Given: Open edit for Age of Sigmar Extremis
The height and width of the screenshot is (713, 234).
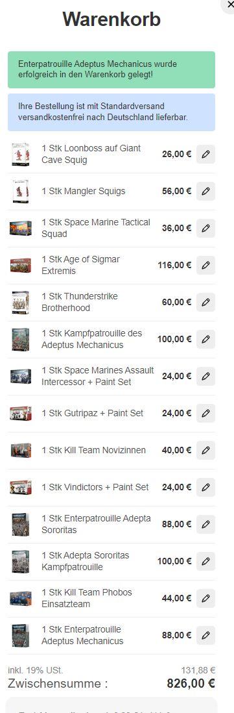Looking at the screenshot, I should [x=205, y=265].
